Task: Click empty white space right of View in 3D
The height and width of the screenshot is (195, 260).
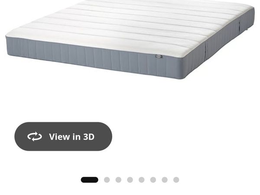Action: click(182, 136)
